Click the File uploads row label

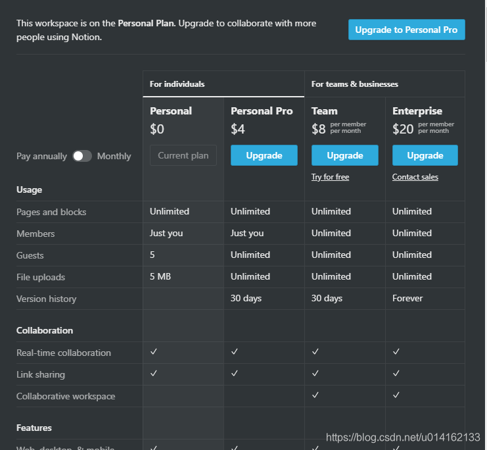[x=41, y=277]
